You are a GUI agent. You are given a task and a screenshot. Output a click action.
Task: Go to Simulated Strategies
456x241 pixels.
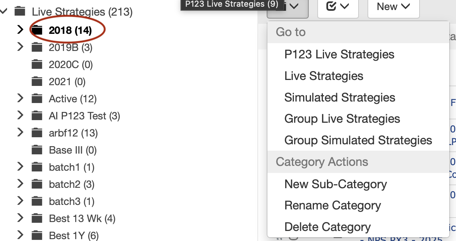pyautogui.click(x=340, y=97)
